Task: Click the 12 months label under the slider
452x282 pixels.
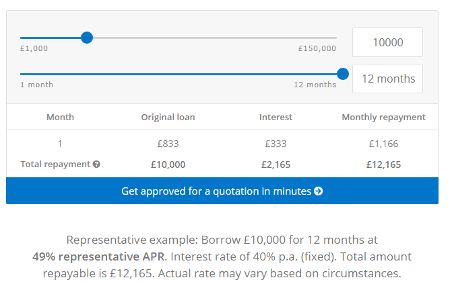Action: [x=315, y=85]
